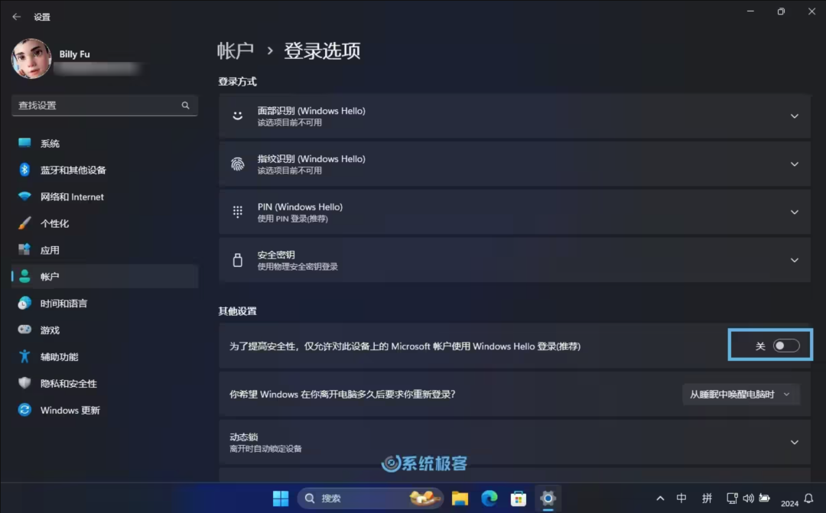The image size is (826, 513).
Task: Click the privacy shield icon
Action: pyautogui.click(x=24, y=383)
